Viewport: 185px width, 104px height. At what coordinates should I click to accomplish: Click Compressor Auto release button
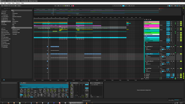(x=72, y=97)
